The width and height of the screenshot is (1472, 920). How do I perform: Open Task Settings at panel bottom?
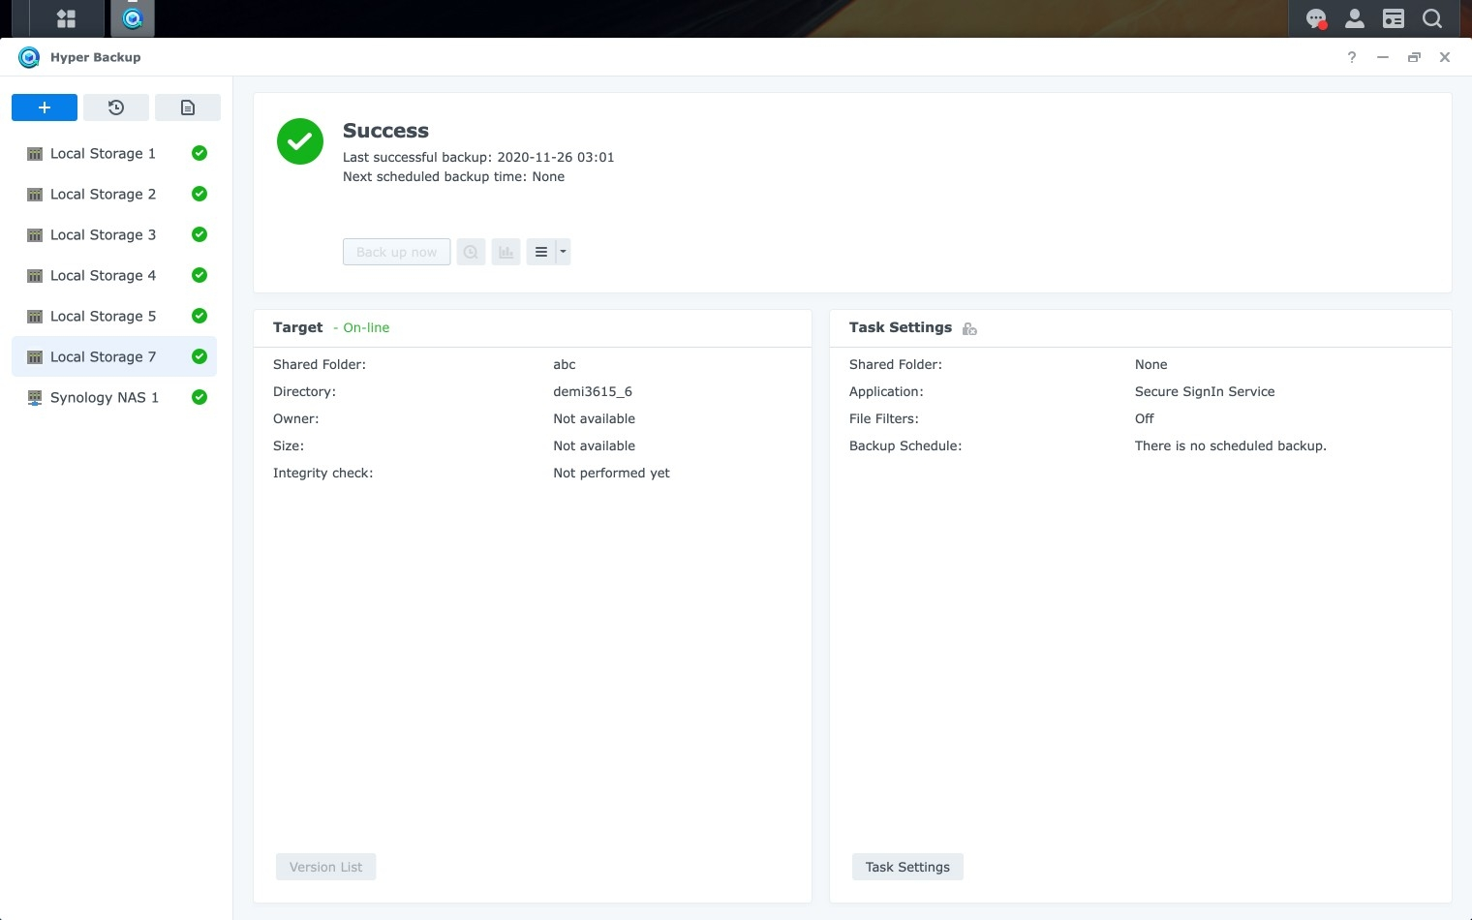click(906, 866)
